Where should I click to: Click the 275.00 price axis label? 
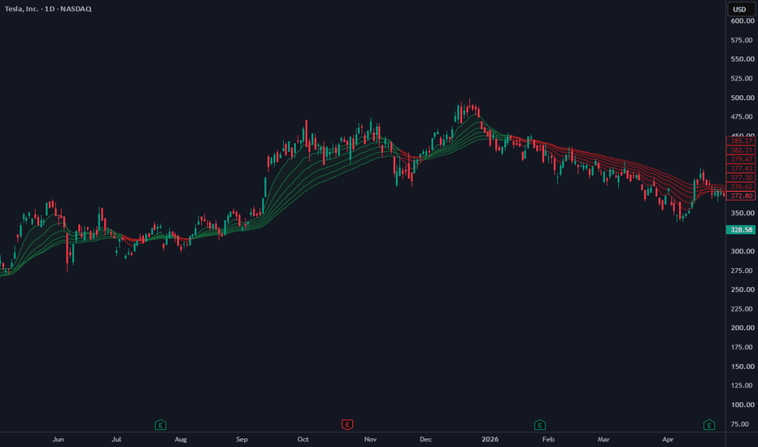[x=742, y=271]
